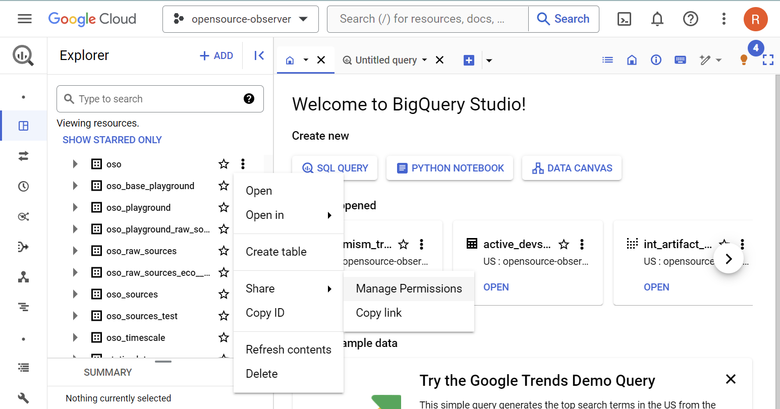780x409 pixels.
Task: Open the Cloud Shell terminal icon
Action: [624, 19]
